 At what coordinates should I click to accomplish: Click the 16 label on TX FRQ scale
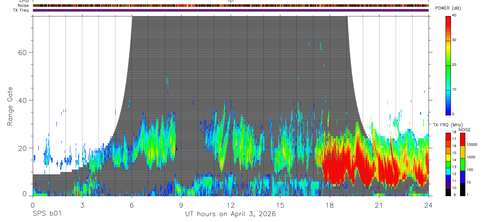click(454, 146)
